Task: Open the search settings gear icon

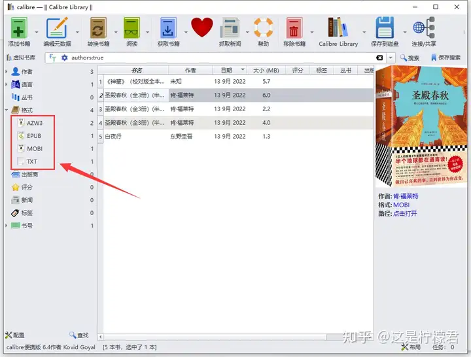Action: [65, 58]
